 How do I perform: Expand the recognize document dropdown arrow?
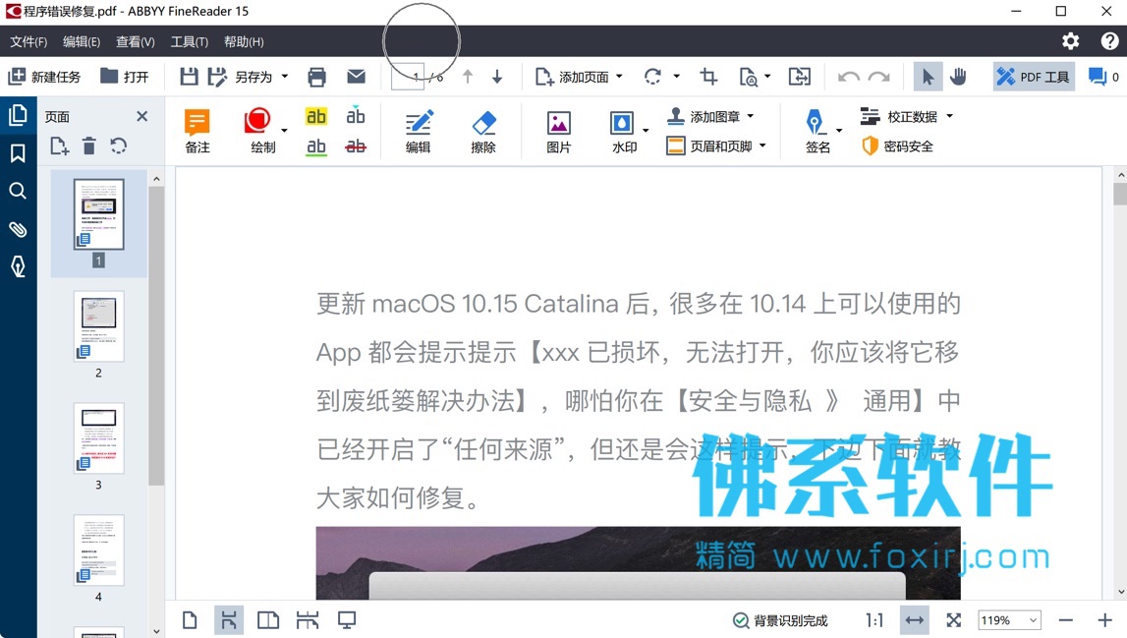(x=767, y=77)
